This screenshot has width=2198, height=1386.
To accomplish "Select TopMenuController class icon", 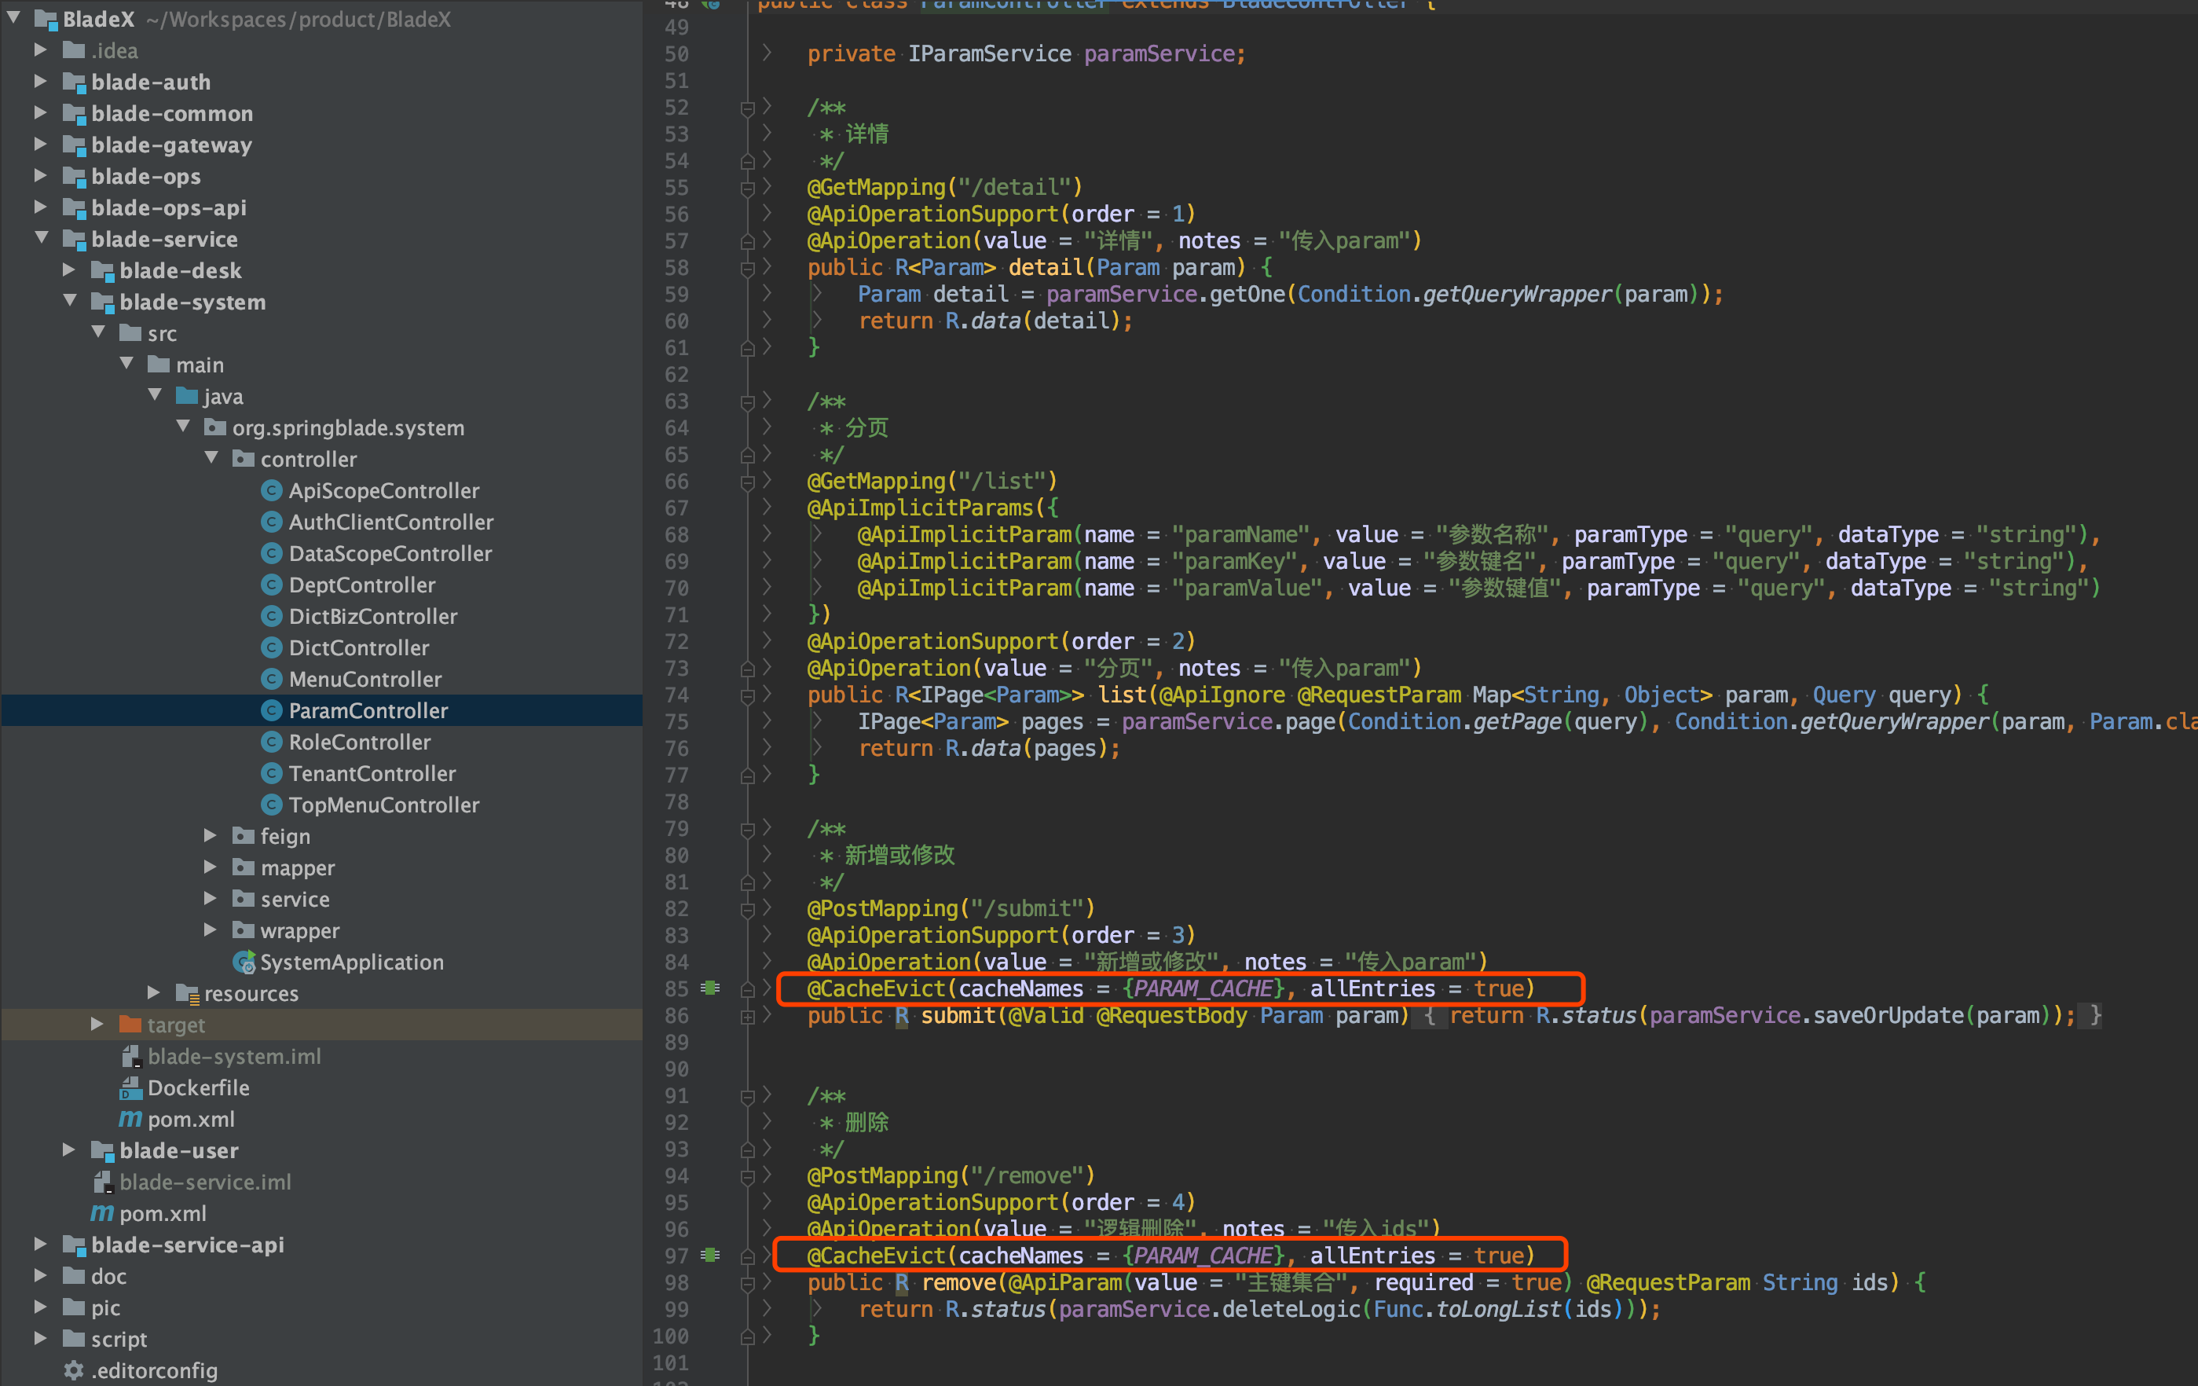I will [x=271, y=805].
